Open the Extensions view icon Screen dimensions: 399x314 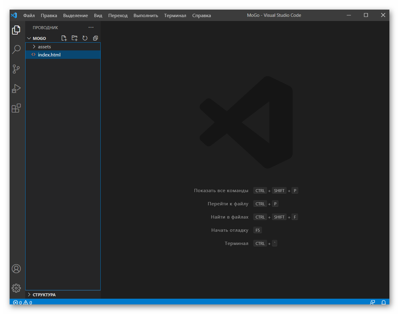tap(16, 108)
